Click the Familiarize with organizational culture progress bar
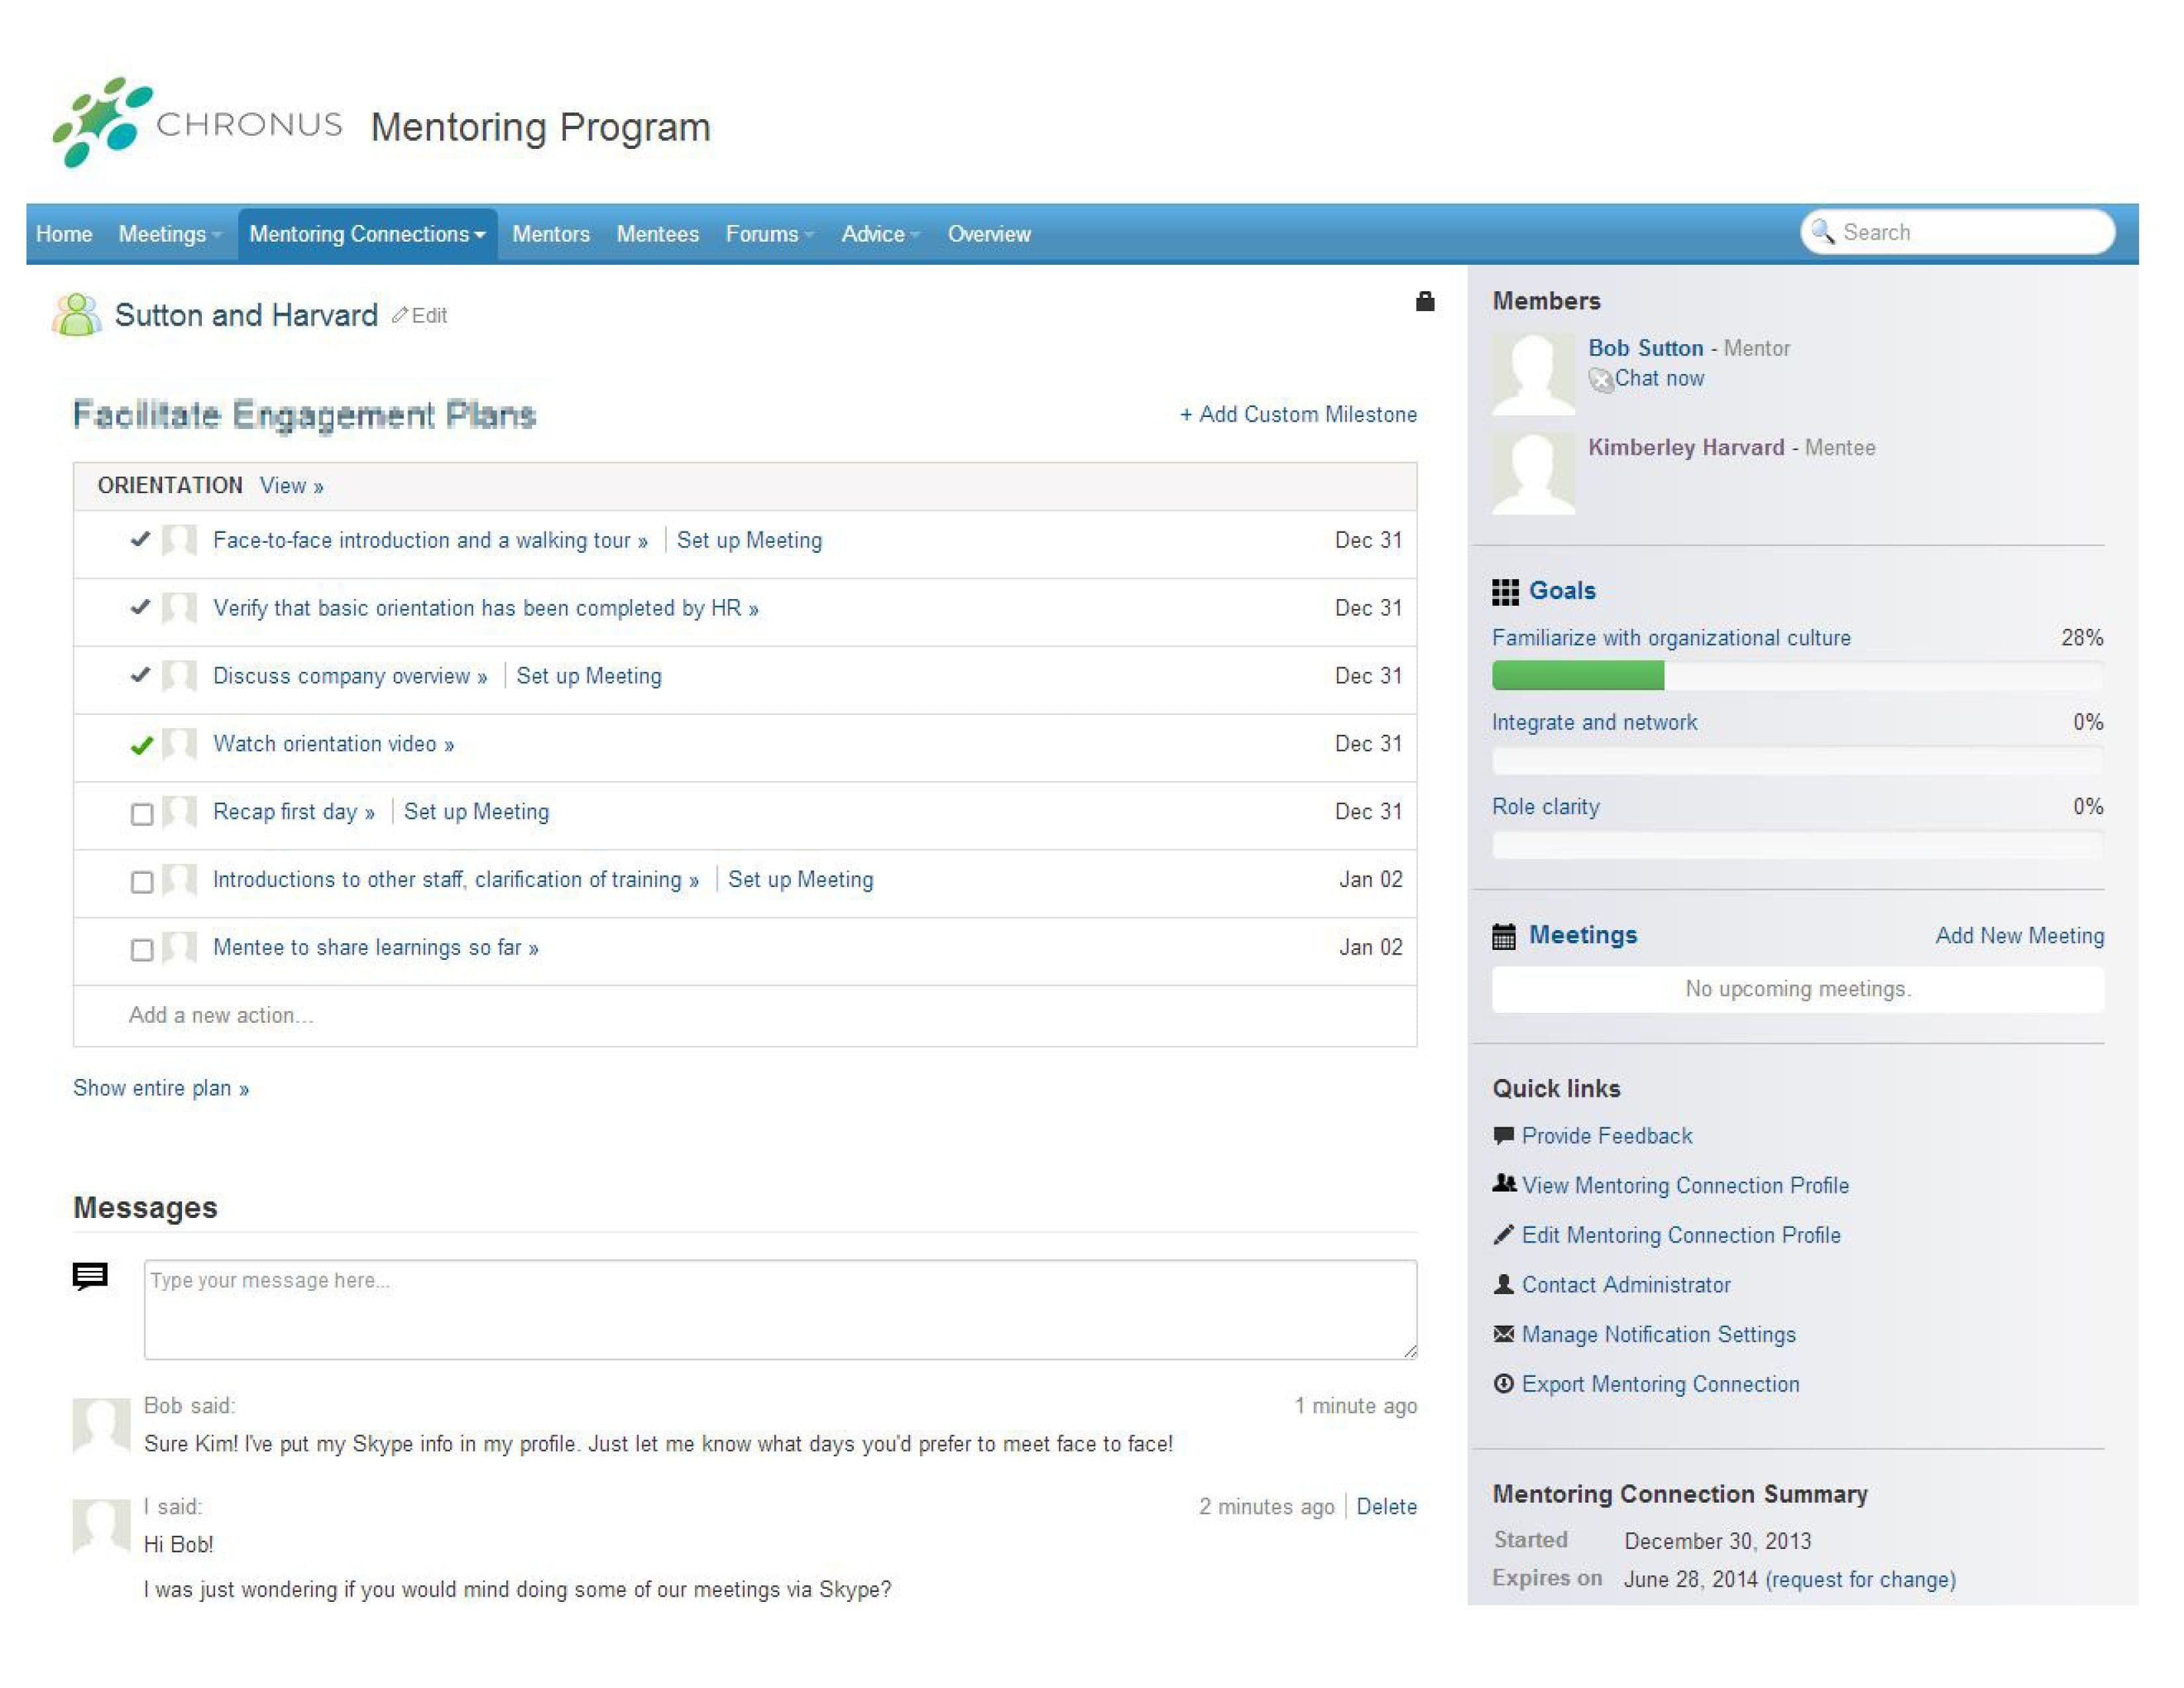The height and width of the screenshot is (1688, 2184). tap(1797, 676)
